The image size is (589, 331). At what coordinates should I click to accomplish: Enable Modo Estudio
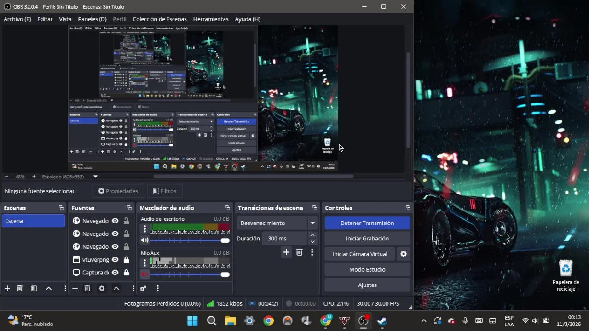click(367, 269)
